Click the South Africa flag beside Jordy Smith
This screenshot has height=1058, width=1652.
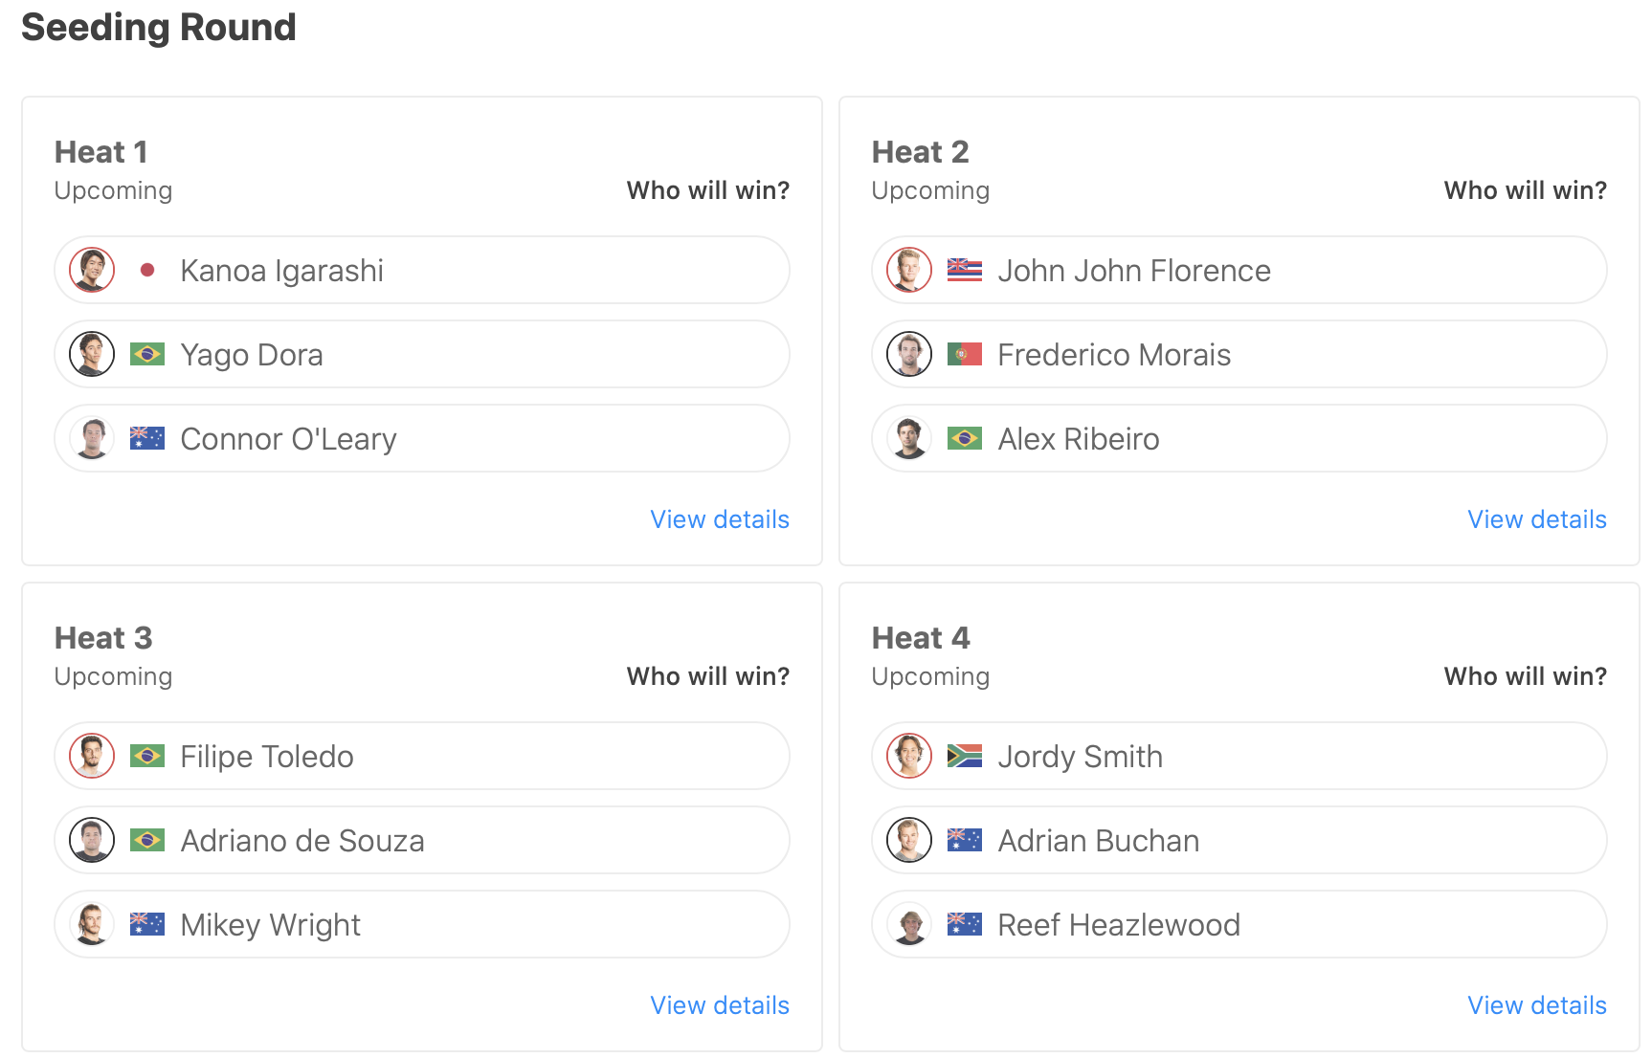(x=964, y=757)
